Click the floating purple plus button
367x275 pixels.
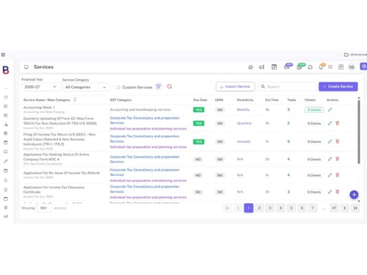pyautogui.click(x=354, y=195)
